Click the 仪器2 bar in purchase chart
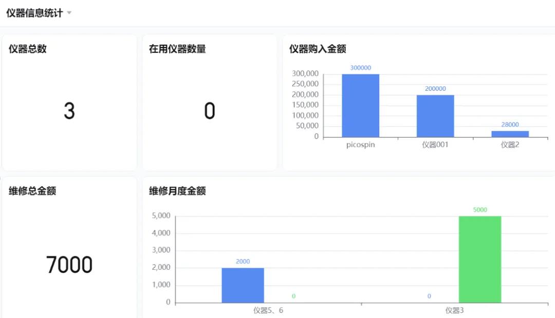The image size is (555, 318). click(510, 134)
